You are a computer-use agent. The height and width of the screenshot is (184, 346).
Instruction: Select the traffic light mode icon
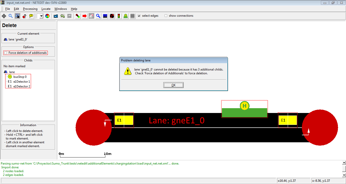[x=119, y=16]
